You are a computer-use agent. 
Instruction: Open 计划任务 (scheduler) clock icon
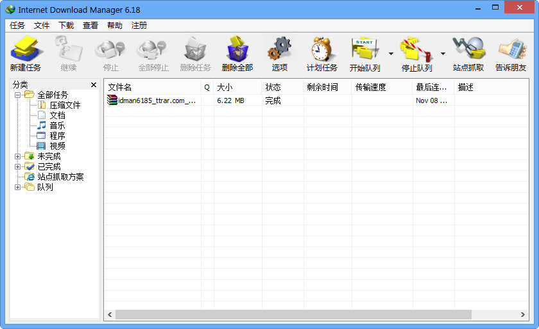click(321, 54)
